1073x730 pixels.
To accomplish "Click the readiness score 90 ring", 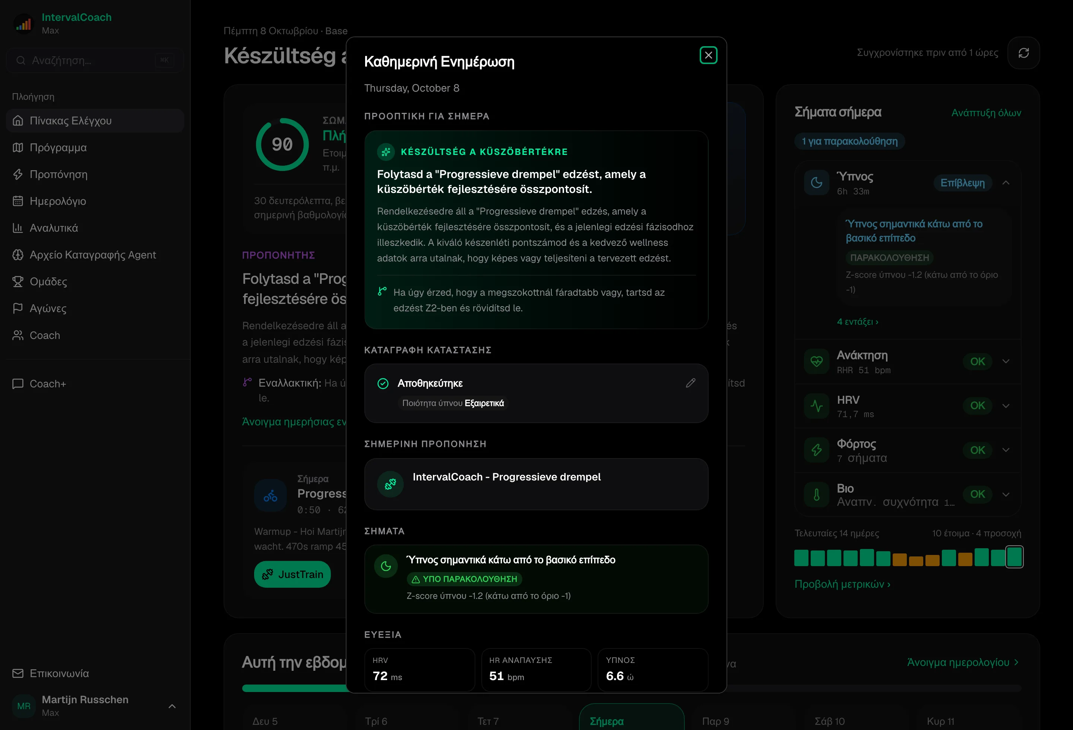I will [282, 145].
